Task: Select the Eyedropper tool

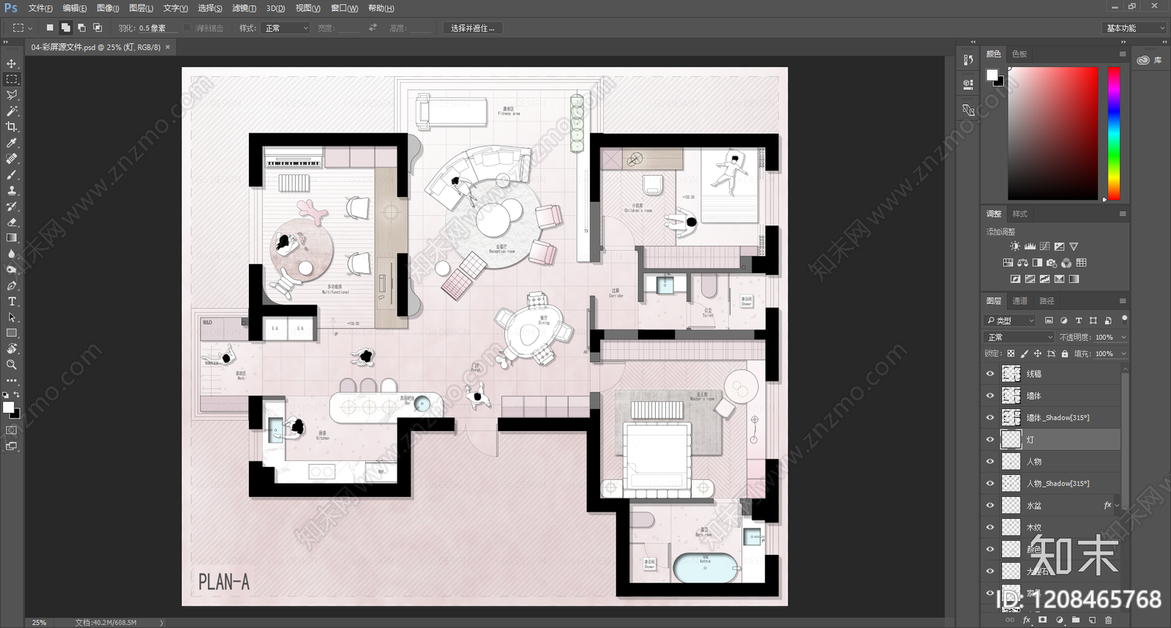Action: coord(12,143)
